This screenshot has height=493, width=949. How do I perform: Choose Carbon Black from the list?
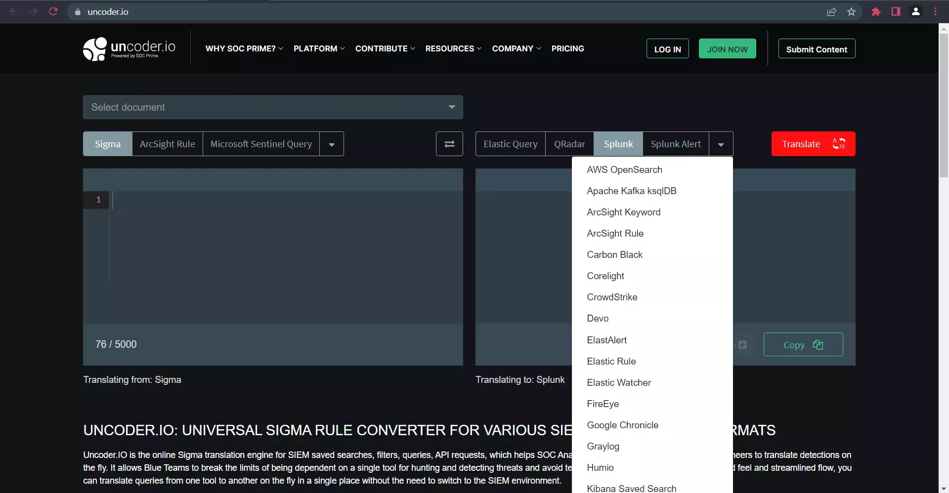point(652,254)
